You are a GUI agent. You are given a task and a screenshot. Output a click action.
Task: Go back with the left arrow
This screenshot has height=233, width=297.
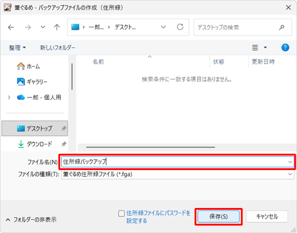(11, 27)
